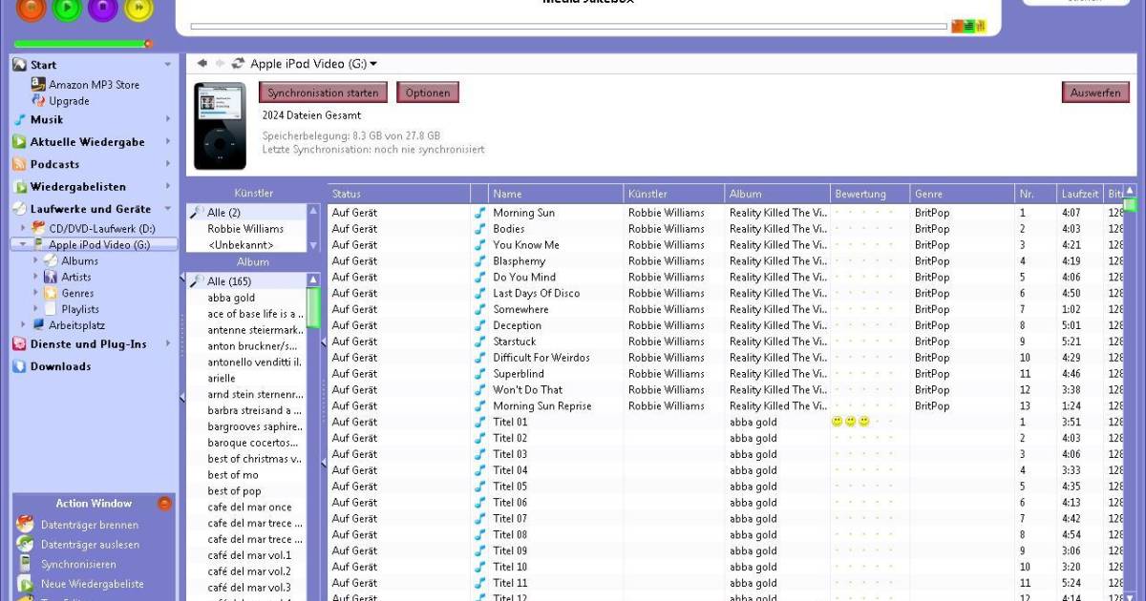Expand the Arbeitsplatz tree item
The width and height of the screenshot is (1146, 601).
click(x=23, y=324)
